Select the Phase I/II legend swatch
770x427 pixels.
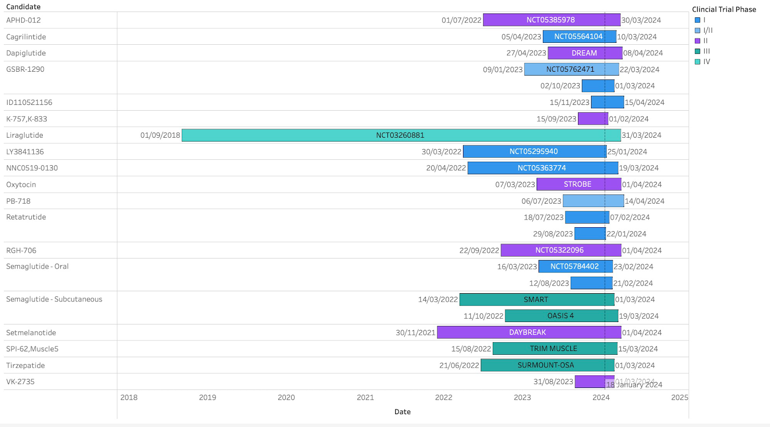[697, 30]
